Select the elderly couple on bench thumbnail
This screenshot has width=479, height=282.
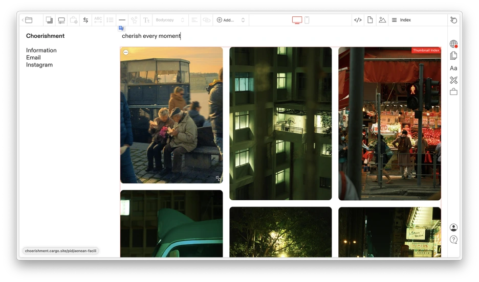coord(171,115)
